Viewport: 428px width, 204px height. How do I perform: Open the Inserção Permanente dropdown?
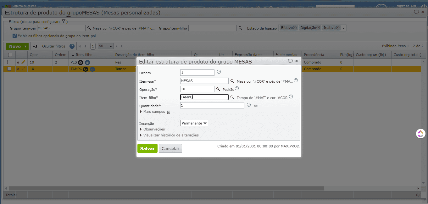[194, 123]
